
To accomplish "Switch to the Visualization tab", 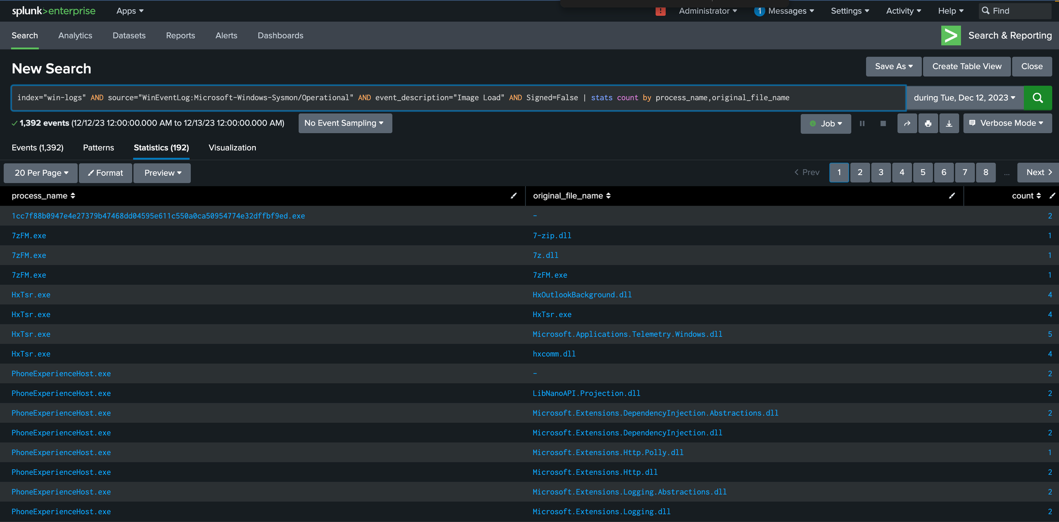I will (232, 148).
